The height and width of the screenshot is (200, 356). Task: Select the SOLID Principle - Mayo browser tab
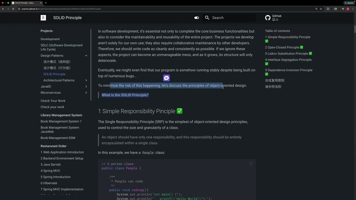[27, 3]
